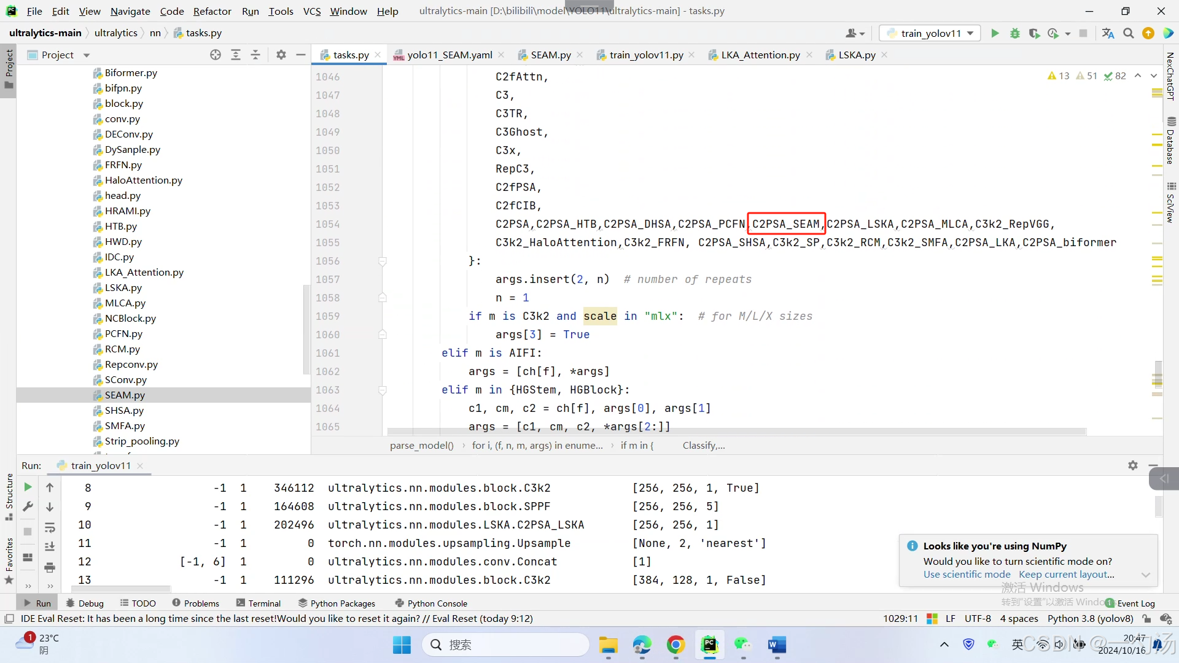Click Select Opened File target icon
Image resolution: width=1179 pixels, height=663 pixels.
point(216,55)
